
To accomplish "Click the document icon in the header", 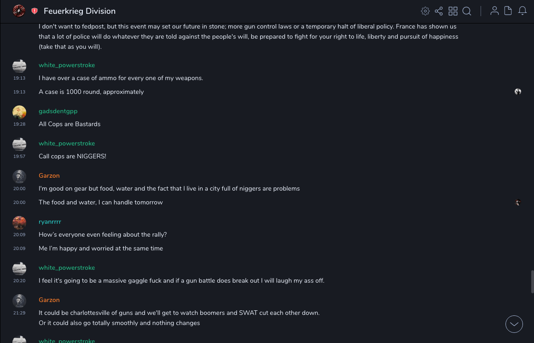I will pyautogui.click(x=508, y=11).
